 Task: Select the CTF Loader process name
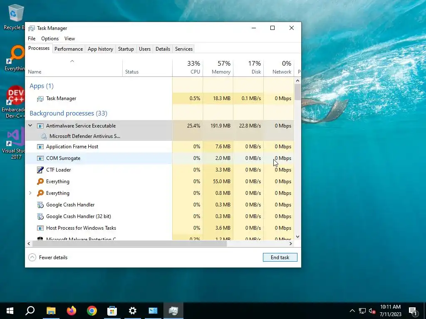click(x=58, y=170)
